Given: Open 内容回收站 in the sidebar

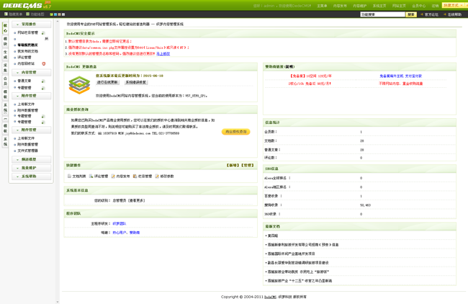Looking at the screenshot, I should tap(26, 63).
